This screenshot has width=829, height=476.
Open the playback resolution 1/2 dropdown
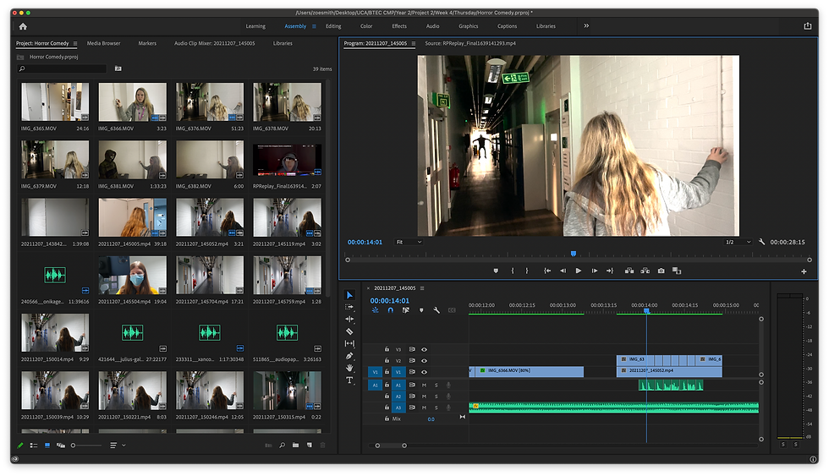click(737, 242)
